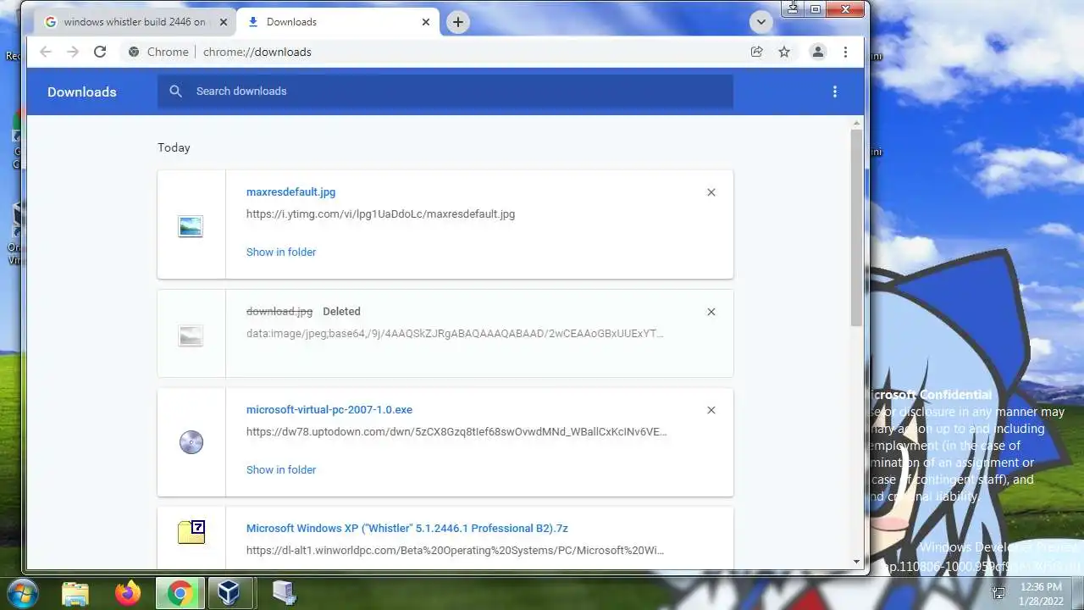Screen dimensions: 1084x610
Task: Open the computer tower icon in the taskbar
Action: tap(283, 593)
